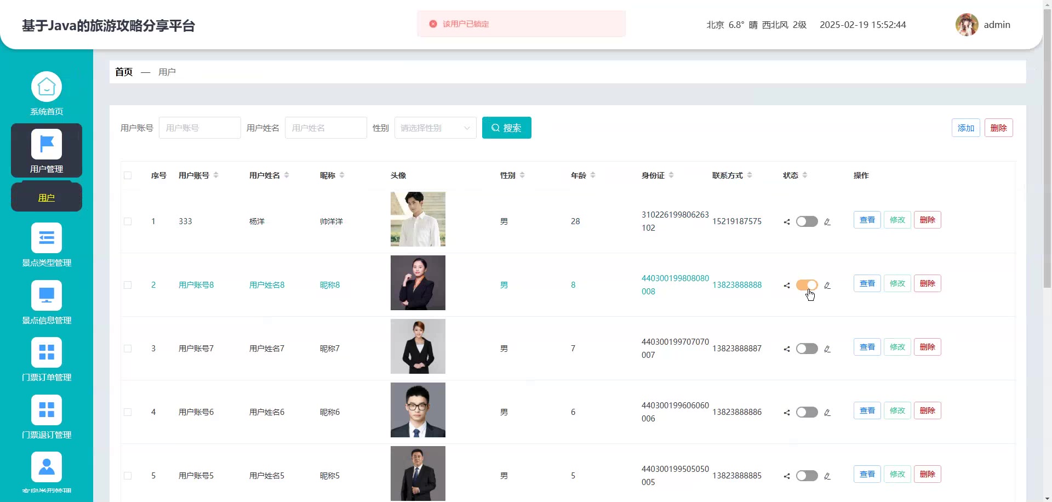Viewport: 1052px width, 502px height.
Task: Click 用户账号6's avatar thumbnail
Action: pos(418,410)
